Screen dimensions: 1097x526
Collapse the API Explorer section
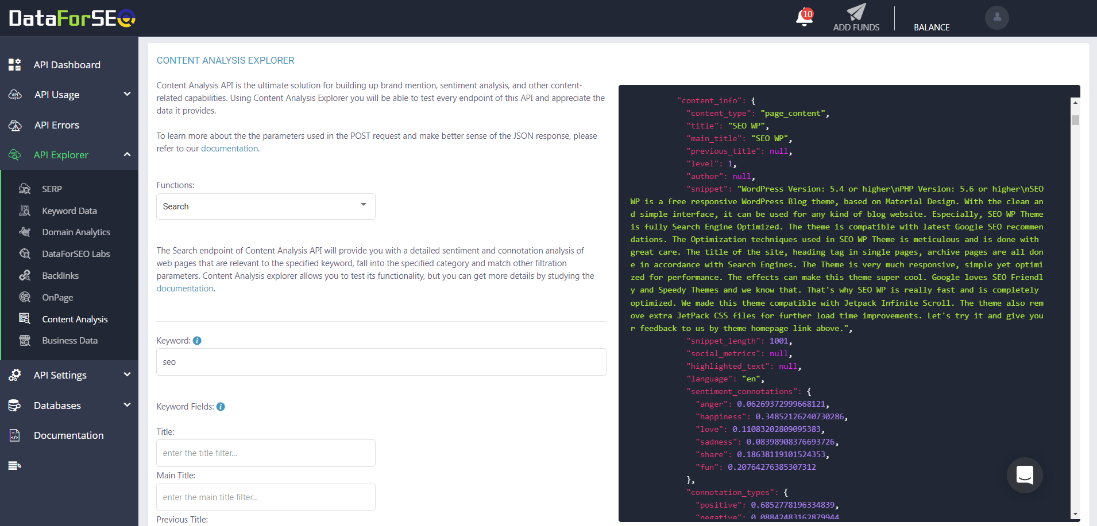pos(69,155)
